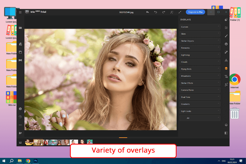Open Photoshop from the taskbar

tap(36, 161)
